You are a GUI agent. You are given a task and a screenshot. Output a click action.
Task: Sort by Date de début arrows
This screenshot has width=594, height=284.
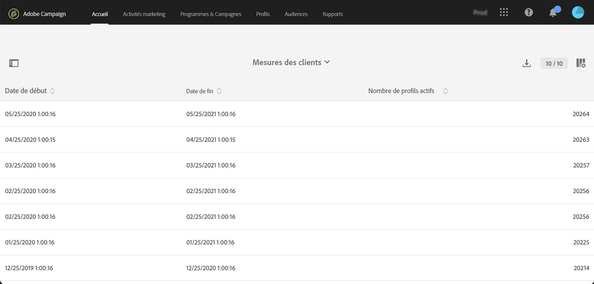(52, 91)
